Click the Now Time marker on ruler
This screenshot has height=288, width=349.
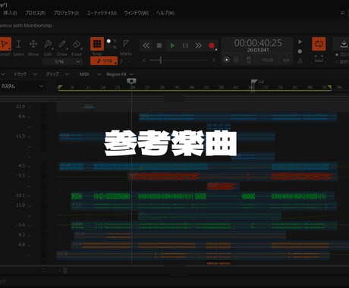(x=131, y=81)
